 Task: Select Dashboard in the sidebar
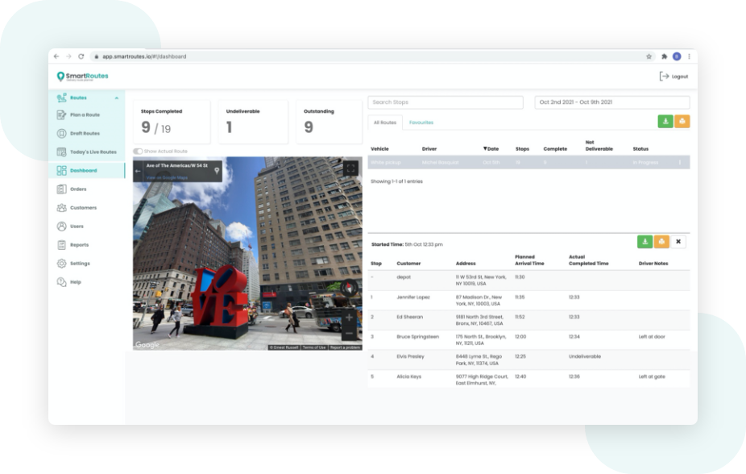86,170
